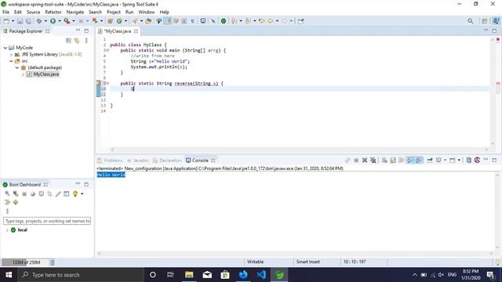502x282 pixels.
Task: Click the green Boot Dashboard toolbar icon
Action: click(x=224, y=21)
